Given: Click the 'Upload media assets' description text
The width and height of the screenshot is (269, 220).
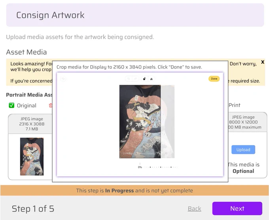Looking at the screenshot, I should (80, 37).
